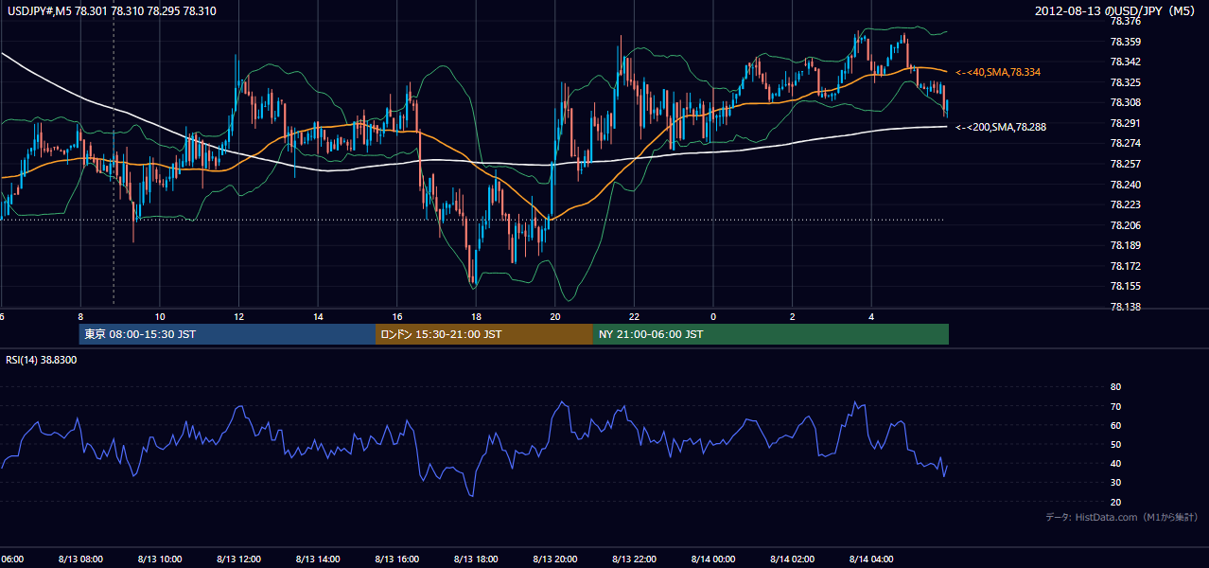The height and width of the screenshot is (568, 1209).
Task: Click price axis value 78.223
Action: (1126, 204)
